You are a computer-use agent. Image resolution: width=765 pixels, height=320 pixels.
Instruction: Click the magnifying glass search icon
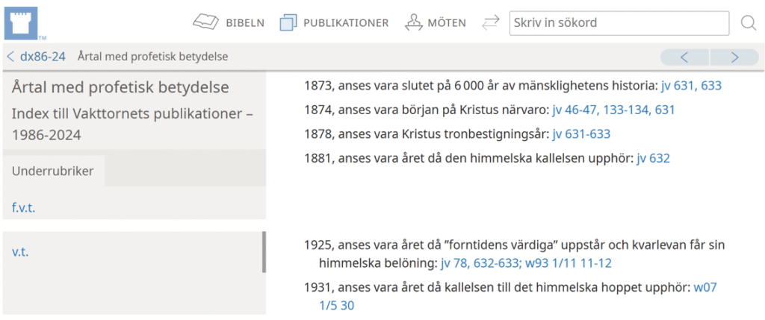[748, 23]
